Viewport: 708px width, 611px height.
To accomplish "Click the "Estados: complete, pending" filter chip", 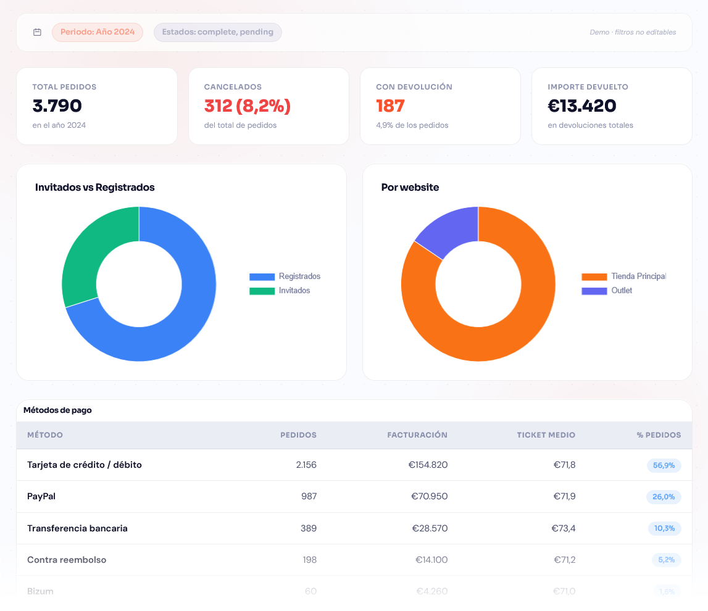I will [217, 32].
